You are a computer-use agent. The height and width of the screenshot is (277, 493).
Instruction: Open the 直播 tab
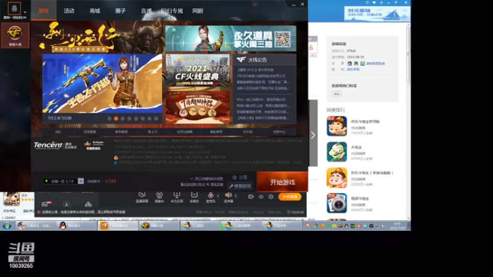coord(146,10)
